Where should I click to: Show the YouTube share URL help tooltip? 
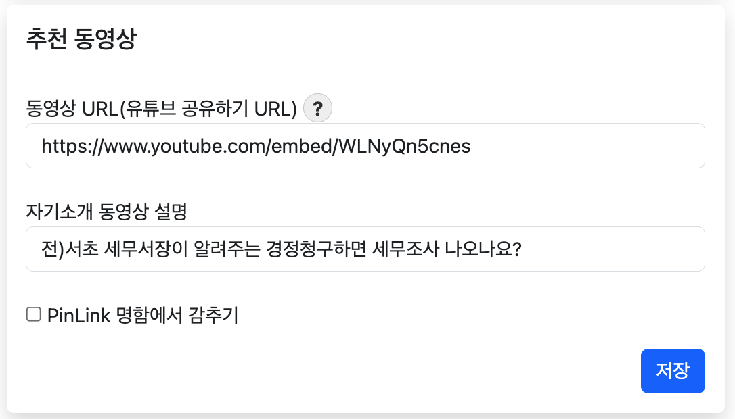point(317,108)
